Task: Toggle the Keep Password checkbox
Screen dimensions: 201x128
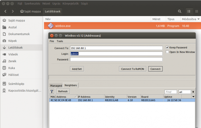Action: point(167,47)
